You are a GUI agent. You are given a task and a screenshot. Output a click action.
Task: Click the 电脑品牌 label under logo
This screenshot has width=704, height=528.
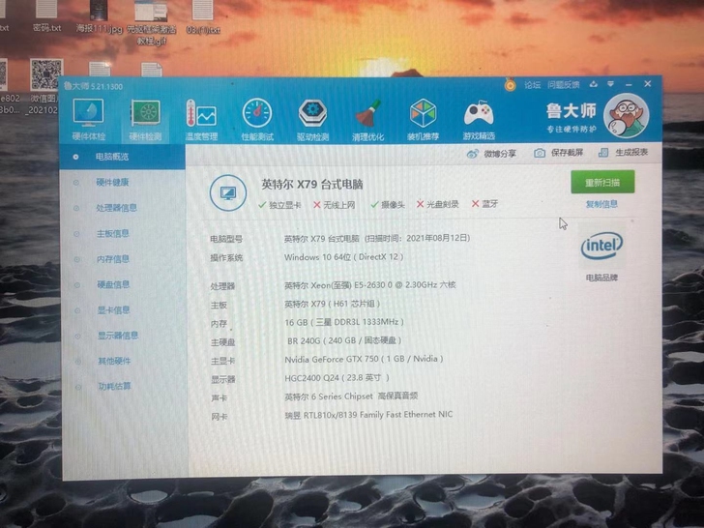[601, 278]
